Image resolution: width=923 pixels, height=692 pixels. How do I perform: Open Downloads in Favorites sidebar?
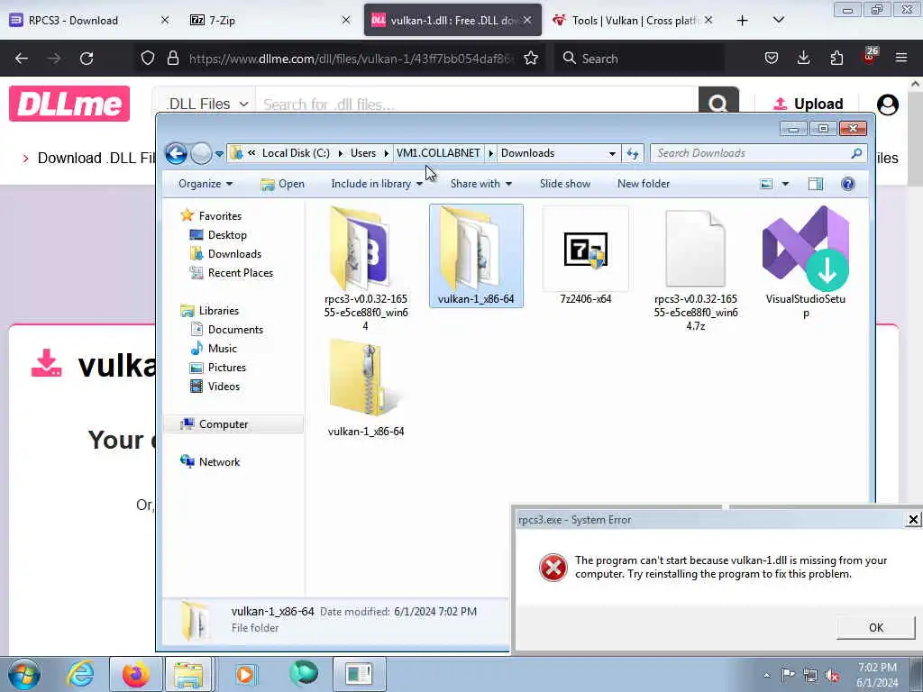(234, 254)
